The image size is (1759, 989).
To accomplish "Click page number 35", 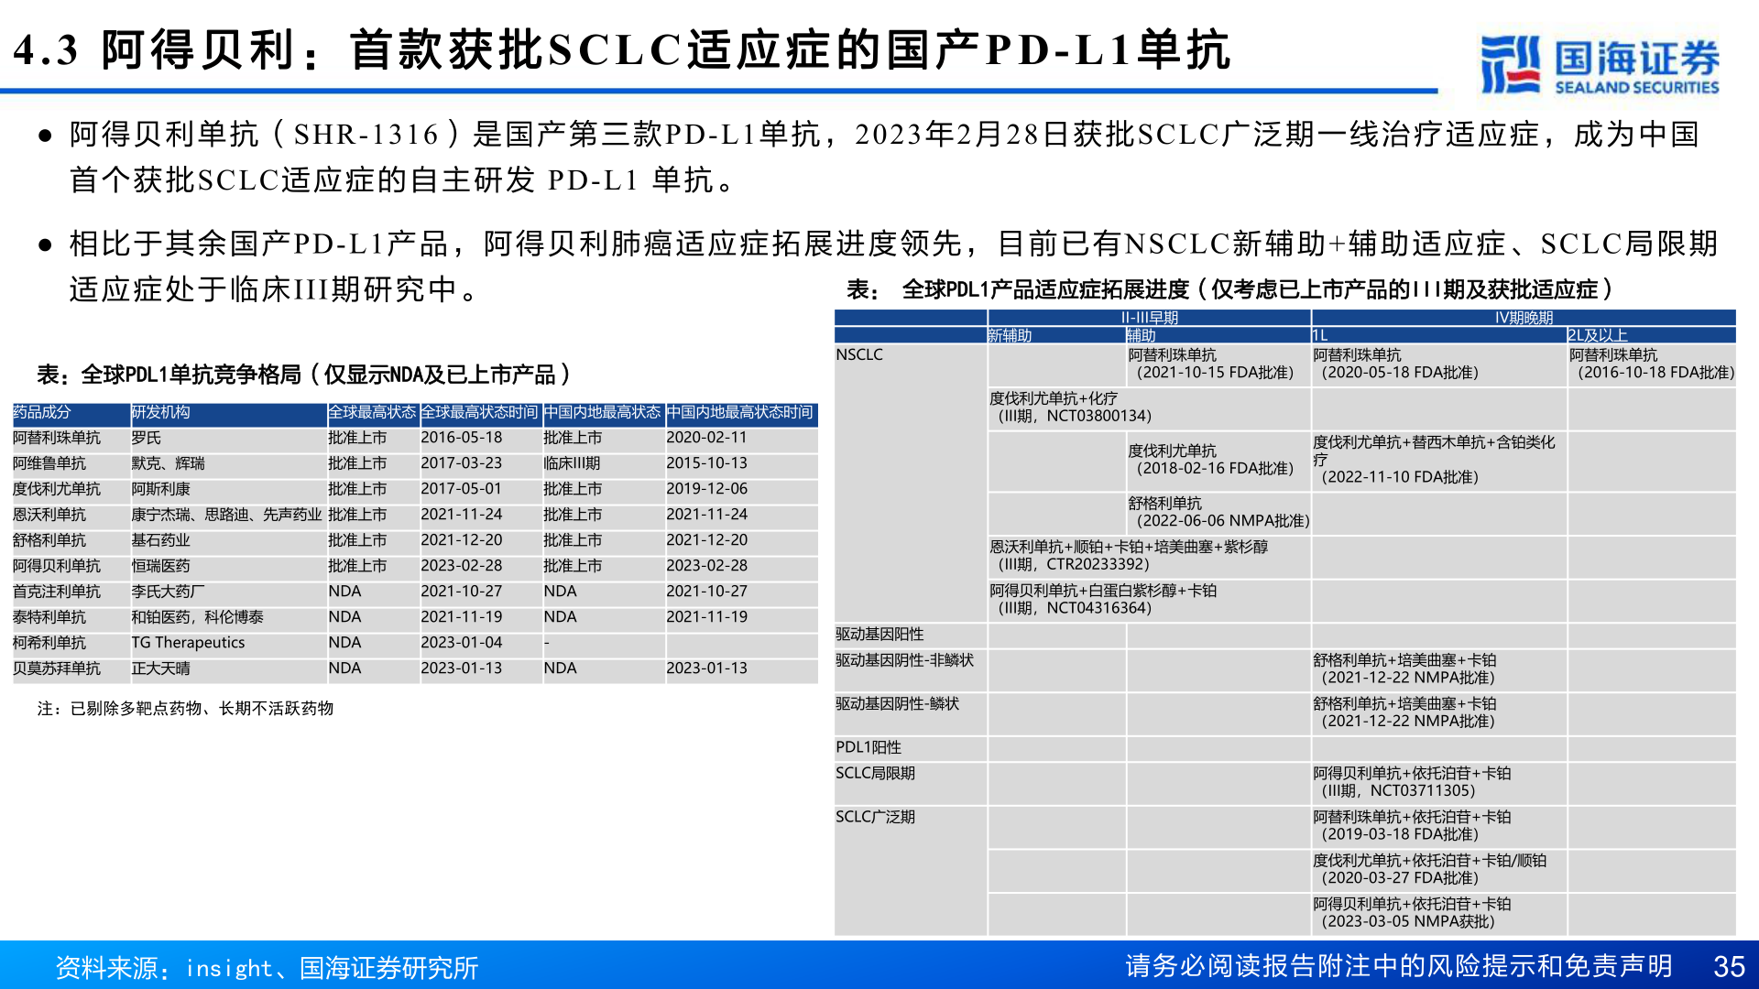I will tap(1729, 966).
